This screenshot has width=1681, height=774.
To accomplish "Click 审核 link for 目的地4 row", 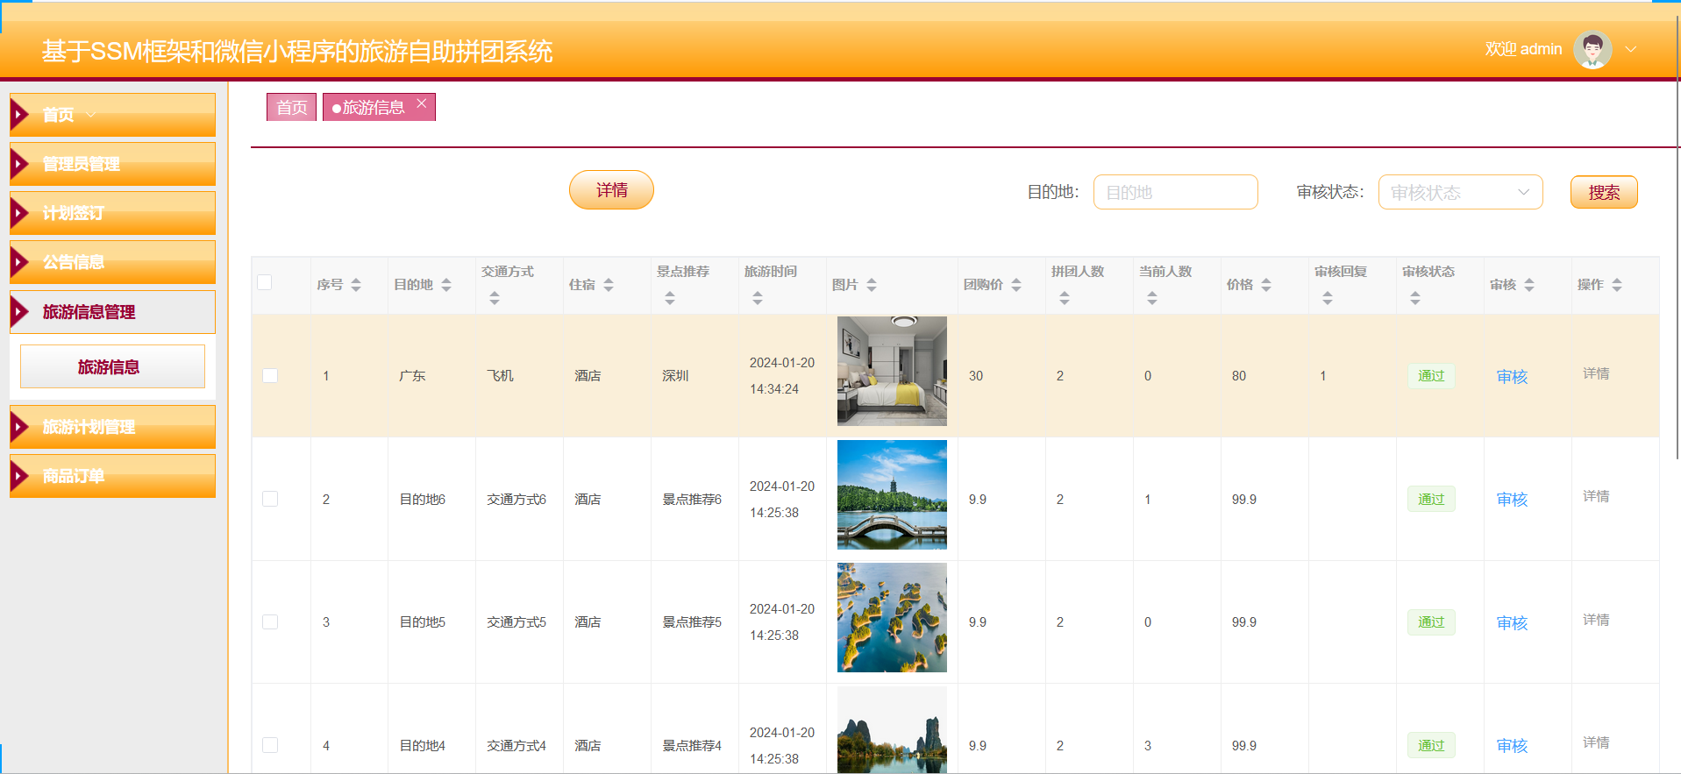I will pos(1512,745).
